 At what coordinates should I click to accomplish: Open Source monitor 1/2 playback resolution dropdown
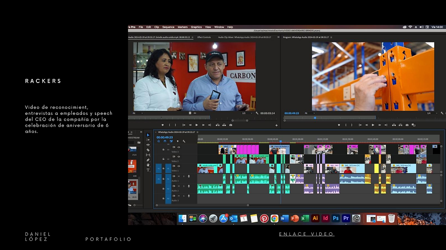[247, 113]
